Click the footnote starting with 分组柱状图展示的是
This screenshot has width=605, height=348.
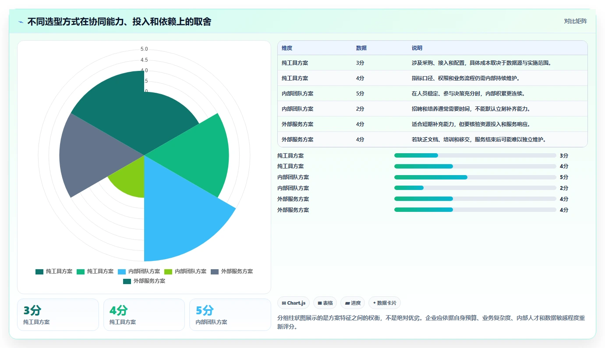[431, 322]
